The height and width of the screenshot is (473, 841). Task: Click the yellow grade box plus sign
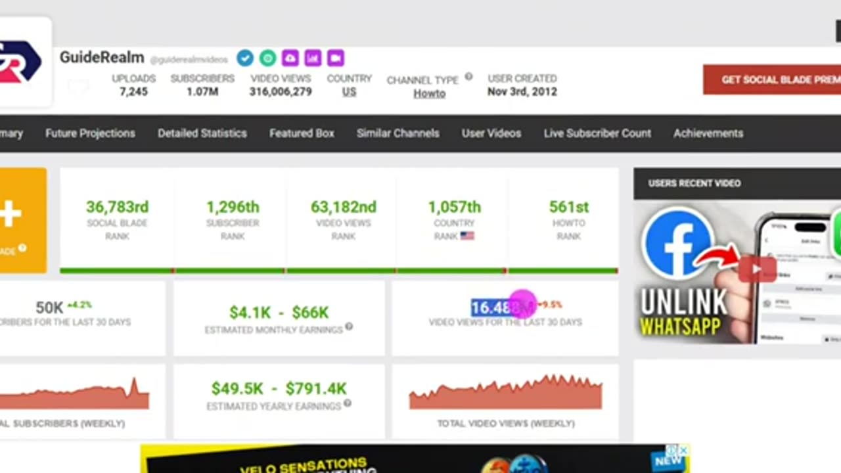pyautogui.click(x=11, y=214)
